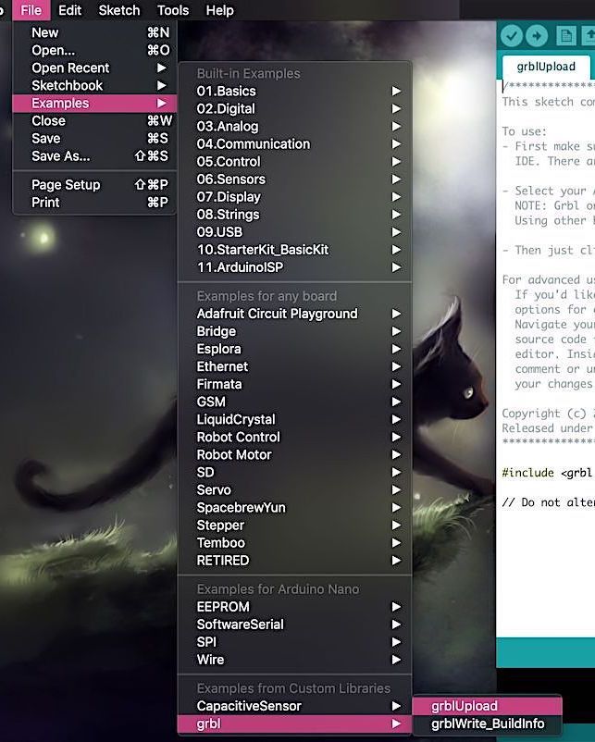Choose Save from the File menu
This screenshot has width=595, height=742.
(x=94, y=138)
